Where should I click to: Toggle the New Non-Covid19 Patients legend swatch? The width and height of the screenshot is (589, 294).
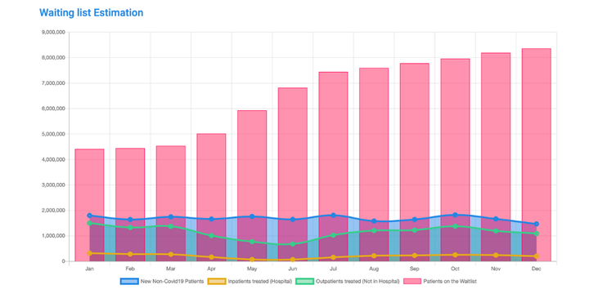[129, 281]
